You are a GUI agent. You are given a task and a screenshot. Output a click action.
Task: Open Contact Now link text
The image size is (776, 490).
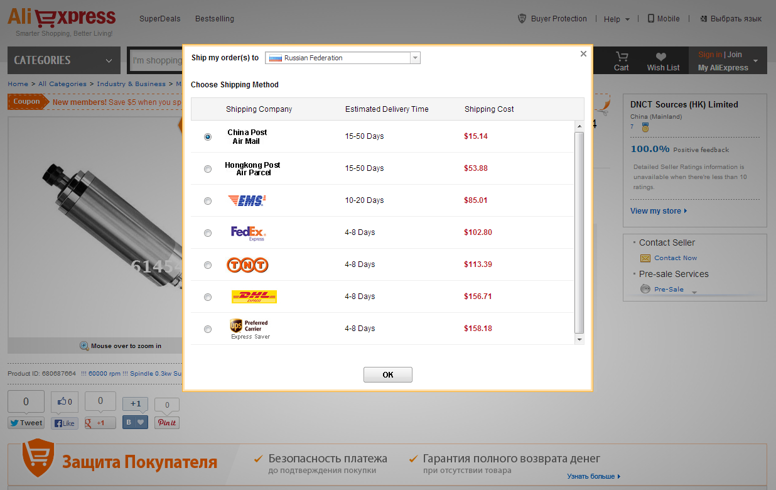(676, 258)
